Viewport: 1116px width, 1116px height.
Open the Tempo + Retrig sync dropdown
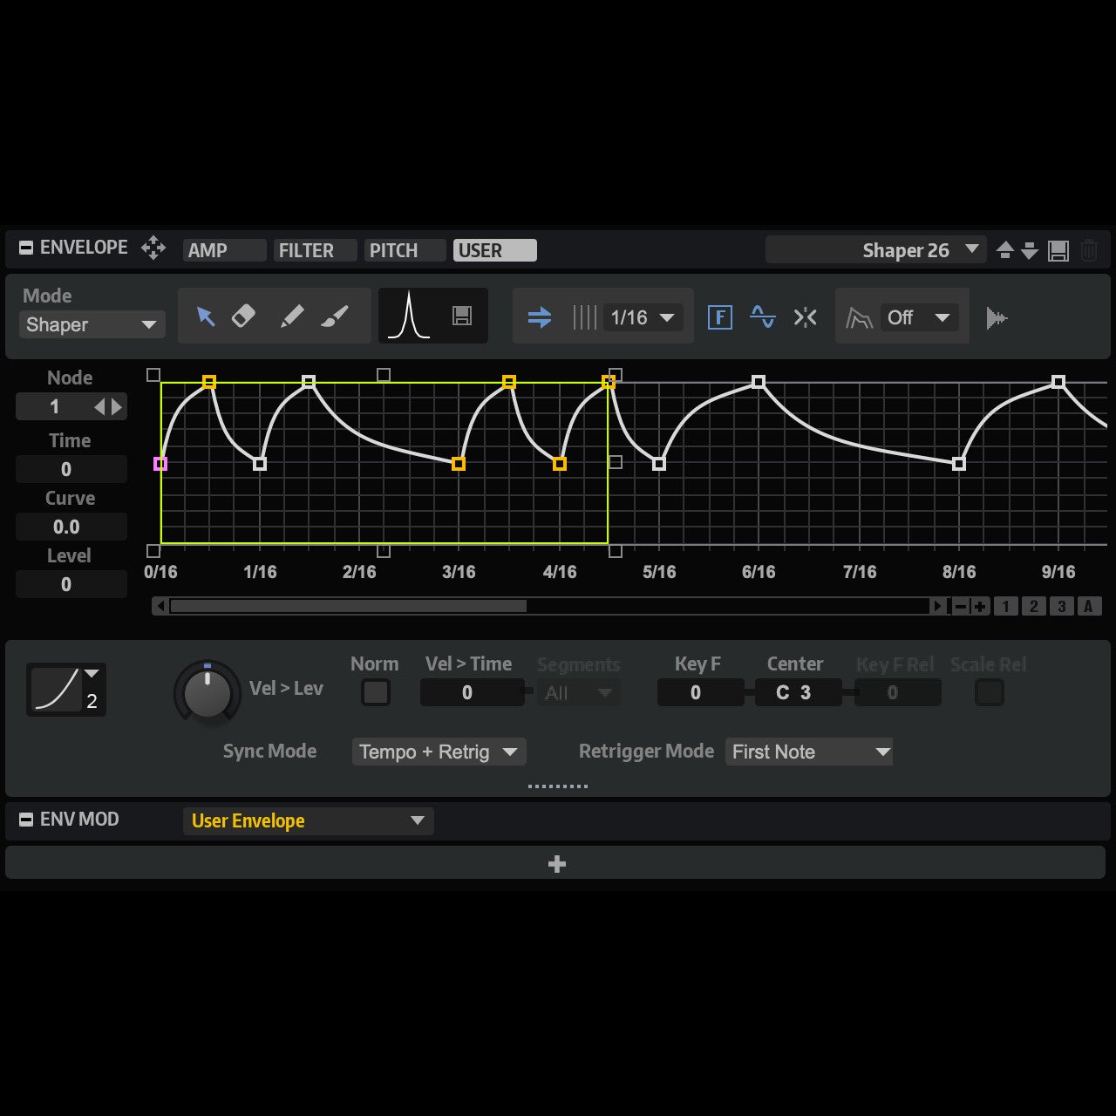pyautogui.click(x=439, y=752)
